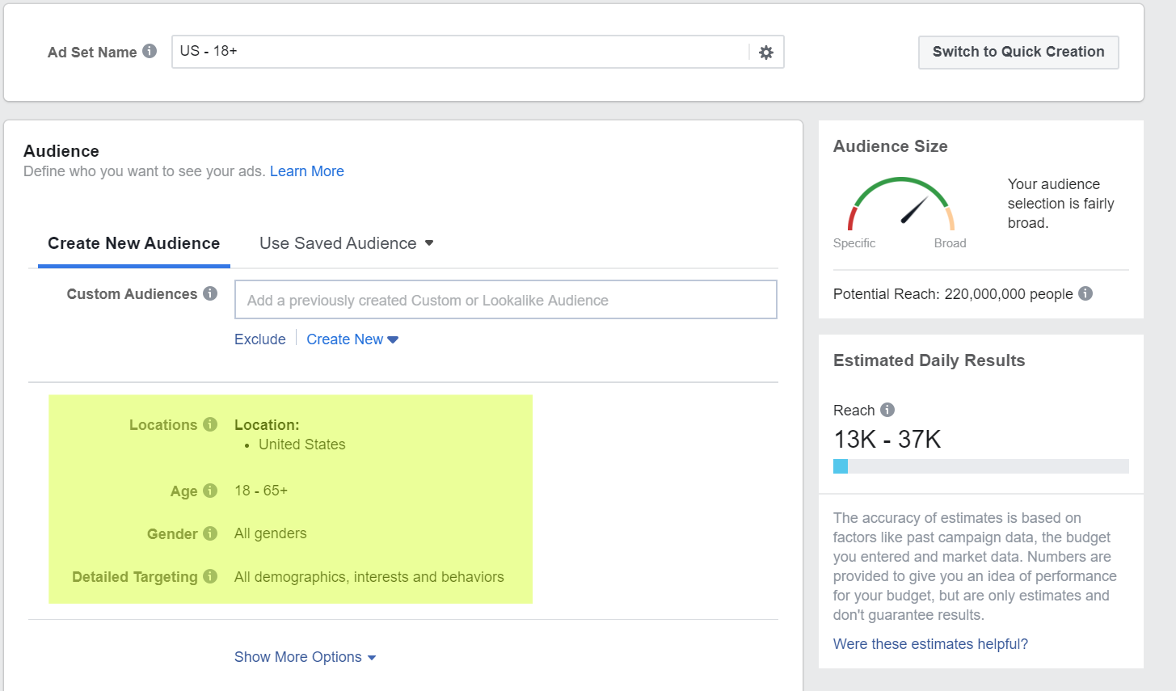Click All demographics, interests and behaviors
The height and width of the screenshot is (691, 1176).
pyautogui.click(x=369, y=577)
